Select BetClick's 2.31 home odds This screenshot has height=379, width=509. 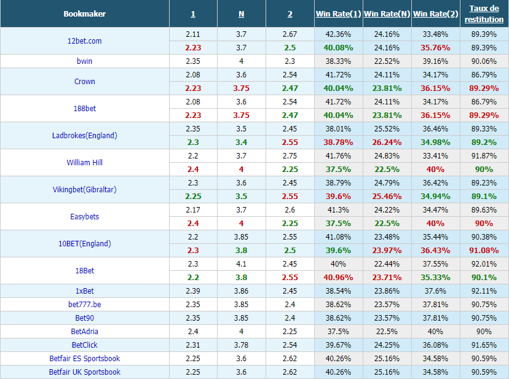[193, 345]
